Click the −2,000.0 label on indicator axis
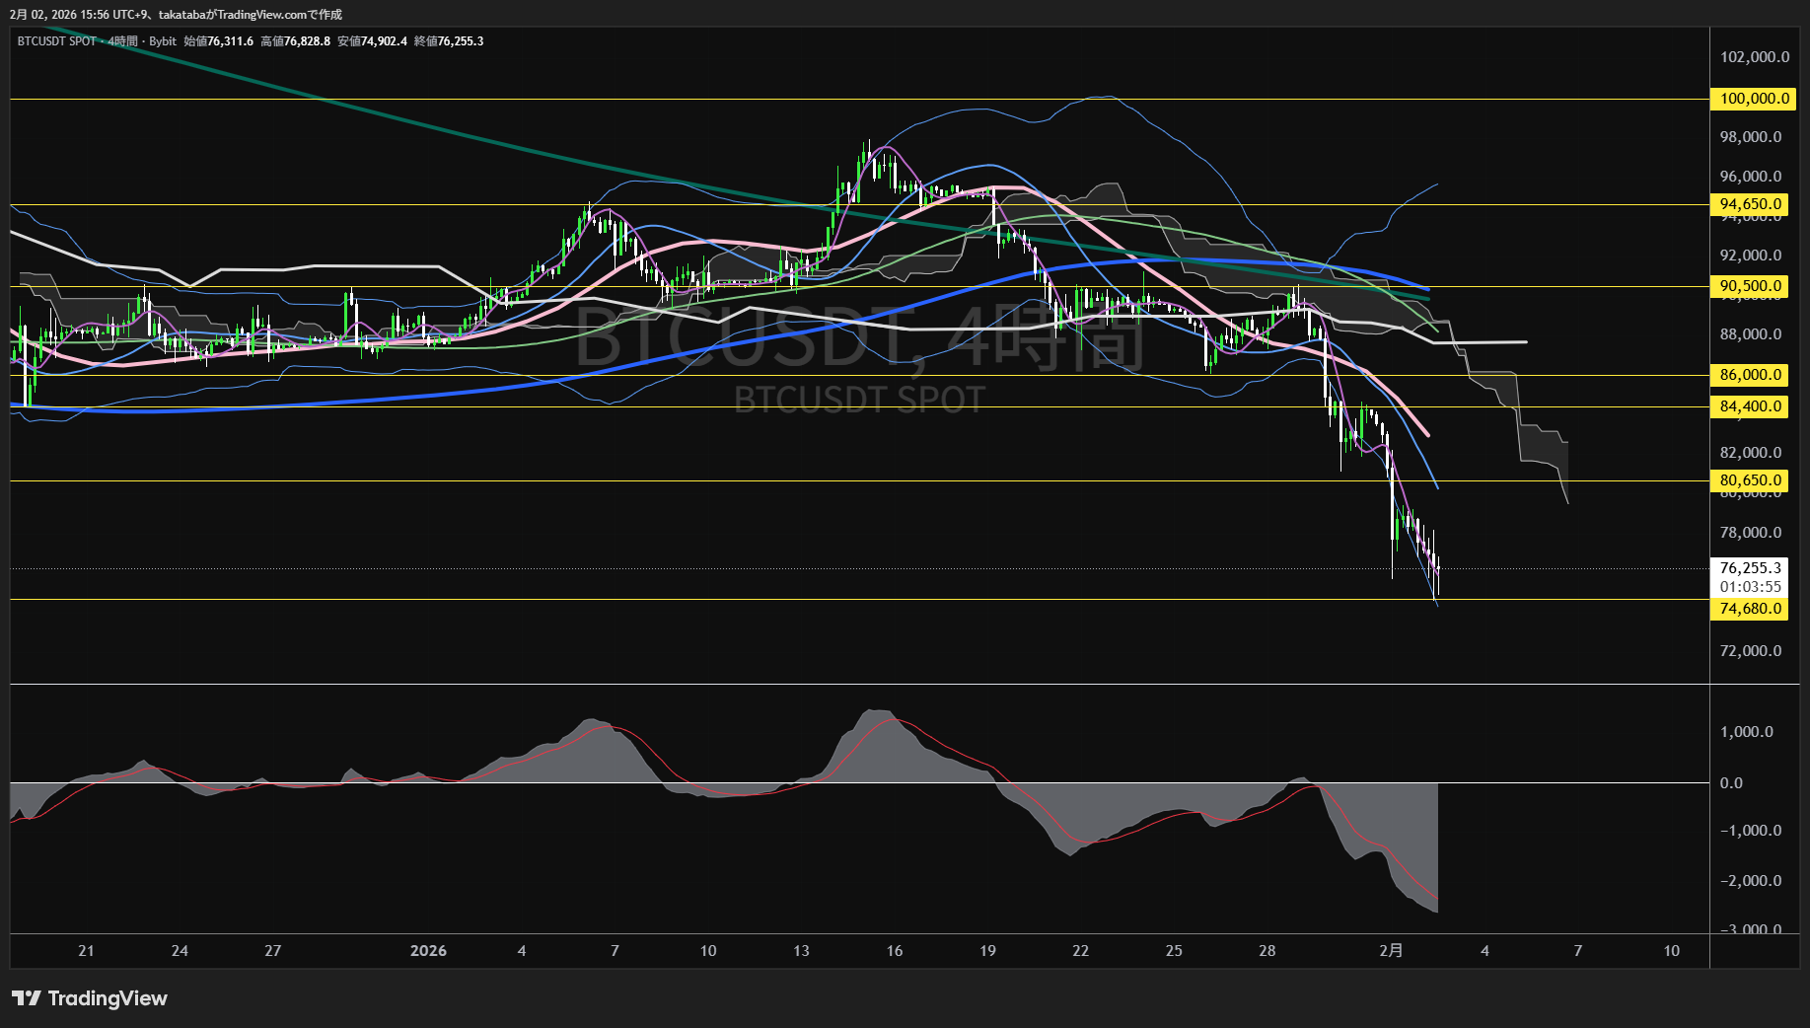 pyautogui.click(x=1748, y=881)
